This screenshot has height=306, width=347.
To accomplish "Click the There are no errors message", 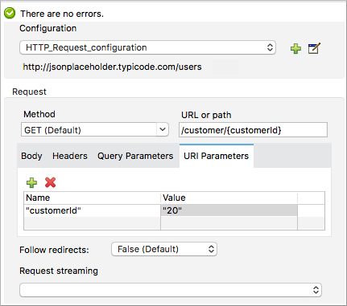I will coord(62,14).
